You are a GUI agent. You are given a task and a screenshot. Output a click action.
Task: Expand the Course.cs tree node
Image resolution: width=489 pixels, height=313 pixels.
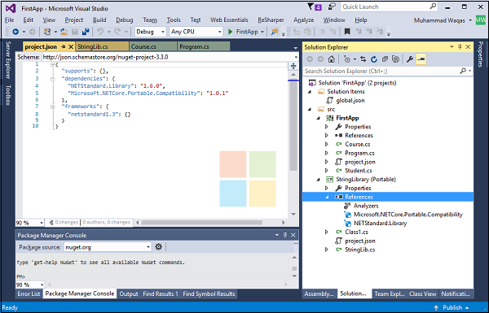327,145
